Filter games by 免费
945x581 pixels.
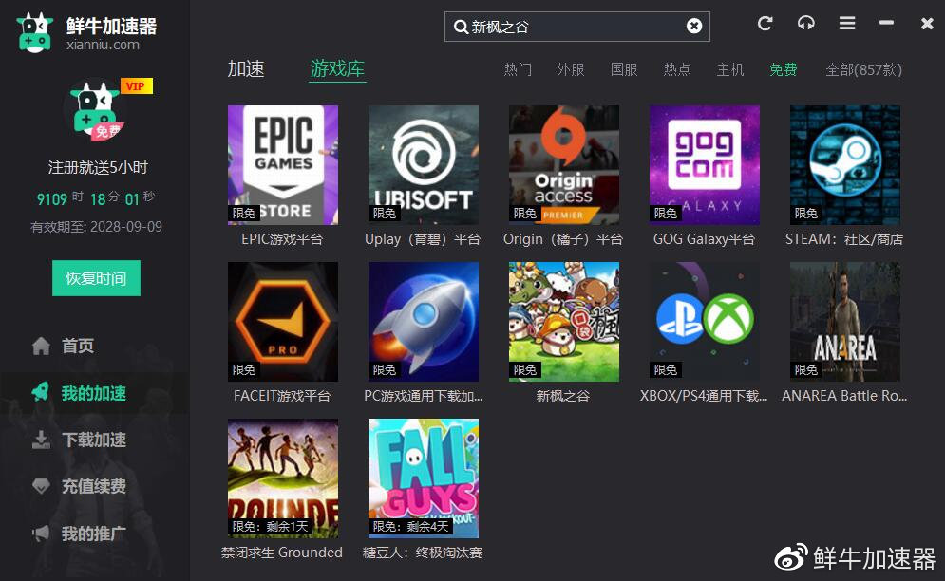click(783, 70)
